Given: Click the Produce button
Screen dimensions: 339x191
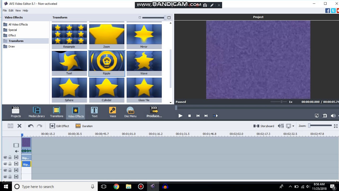Looking at the screenshot, I should (154, 112).
